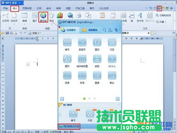The height and width of the screenshot is (133, 177).
Task: Click the print icon in quick toolbar
Action: [x=11, y=33]
